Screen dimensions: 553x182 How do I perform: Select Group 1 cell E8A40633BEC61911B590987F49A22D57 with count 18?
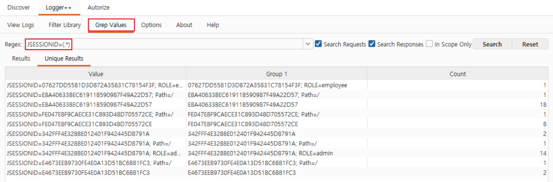tap(277, 105)
